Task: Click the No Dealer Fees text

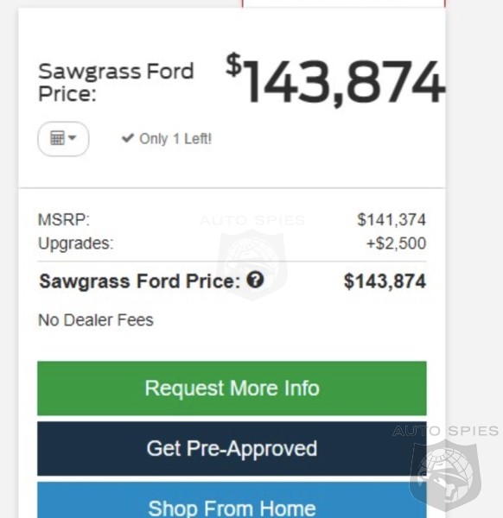Action: (96, 320)
